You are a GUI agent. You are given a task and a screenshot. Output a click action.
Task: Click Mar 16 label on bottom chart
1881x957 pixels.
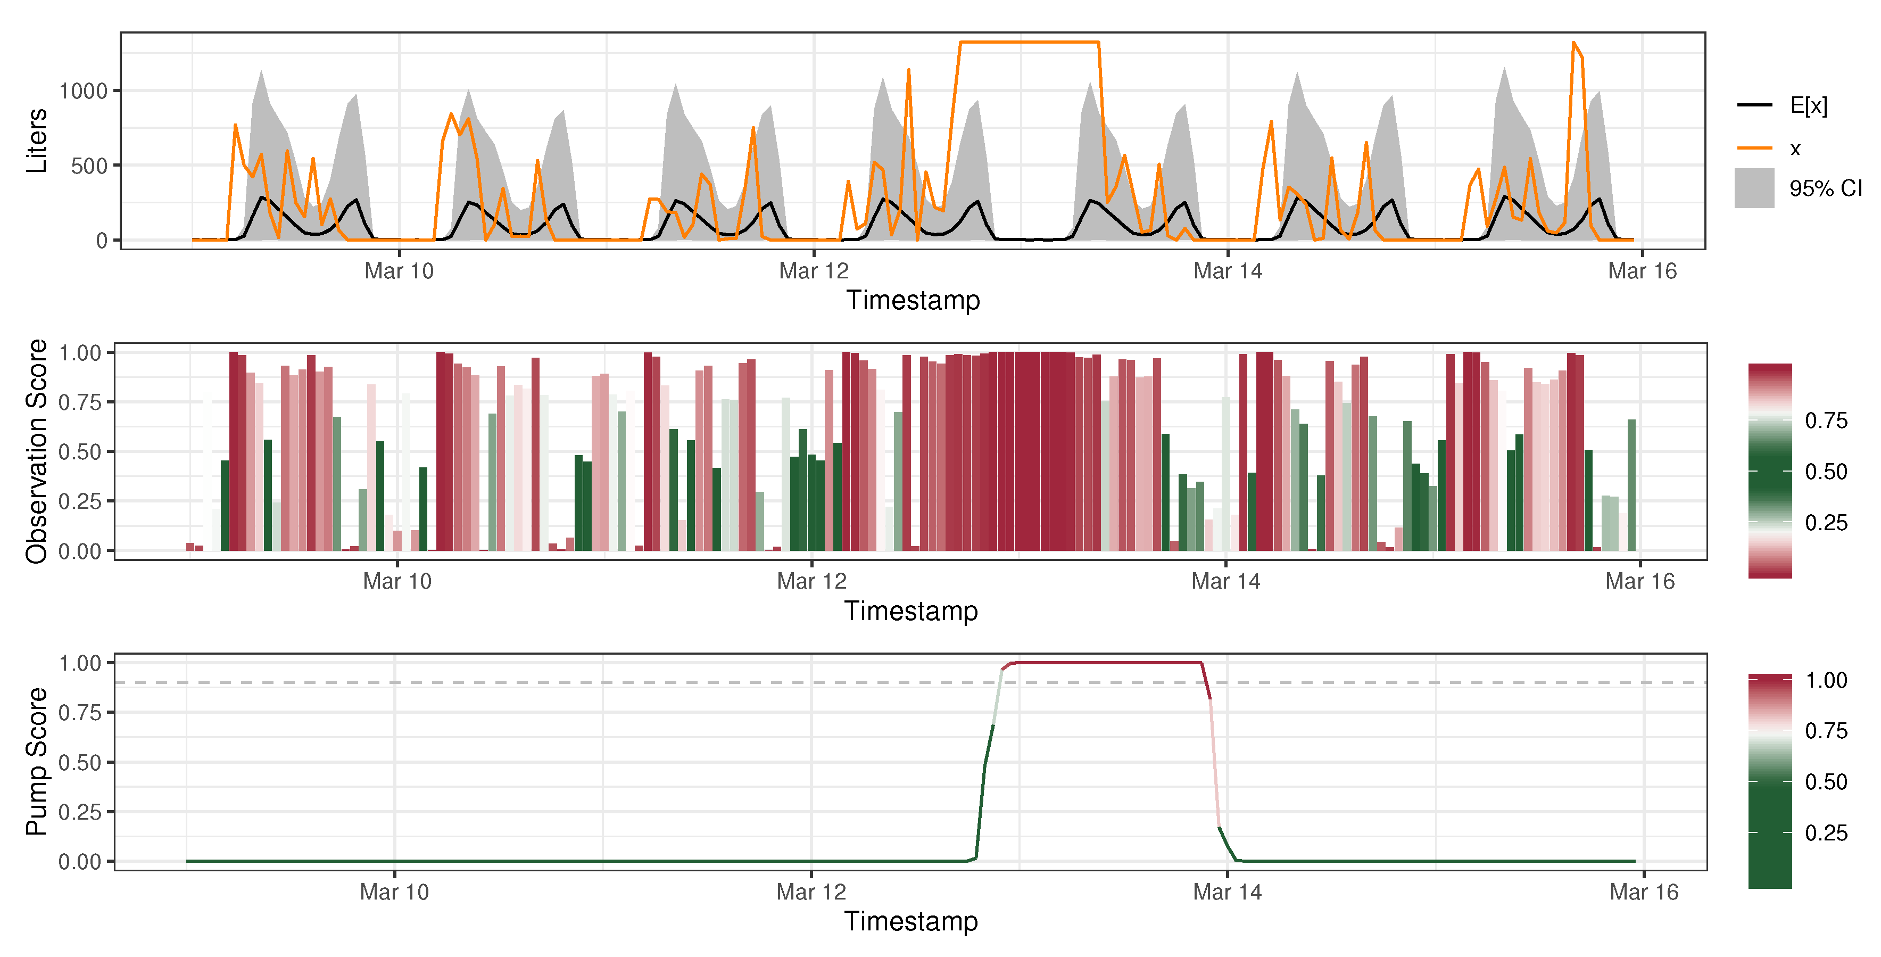click(1644, 892)
